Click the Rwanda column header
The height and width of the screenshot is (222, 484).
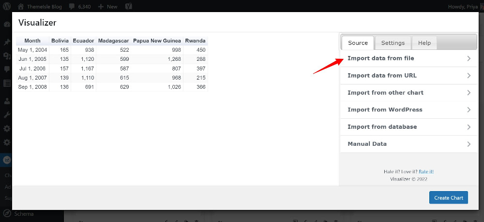click(196, 41)
